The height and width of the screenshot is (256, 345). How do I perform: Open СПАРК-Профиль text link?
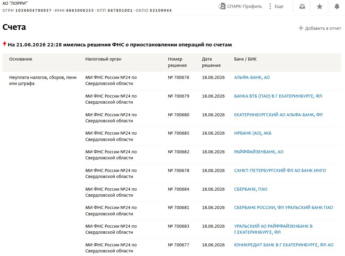(x=244, y=6)
